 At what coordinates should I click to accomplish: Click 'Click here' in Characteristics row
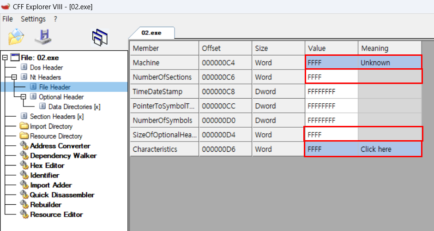(x=390, y=149)
